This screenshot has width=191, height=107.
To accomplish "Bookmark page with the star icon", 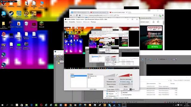I will pos(156,15).
